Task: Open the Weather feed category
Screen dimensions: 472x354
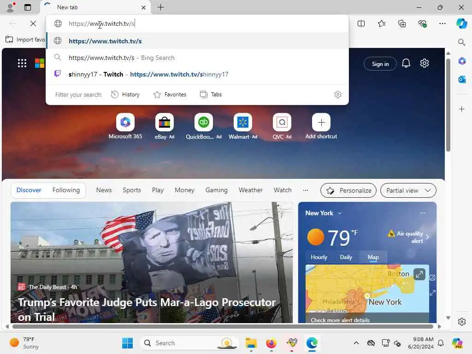Action: (x=250, y=190)
